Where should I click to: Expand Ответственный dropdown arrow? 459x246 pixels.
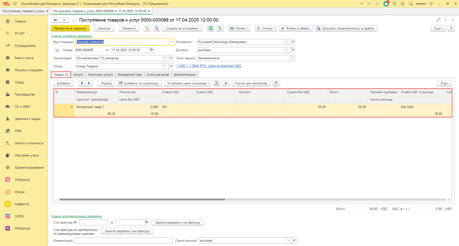coord(289,241)
